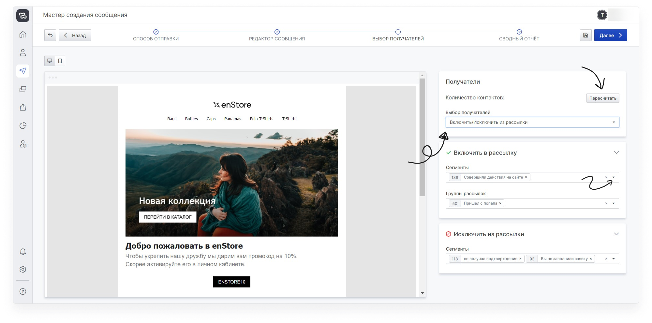
Task: Collapse the Исключить из рассылки section
Action: tap(616, 234)
